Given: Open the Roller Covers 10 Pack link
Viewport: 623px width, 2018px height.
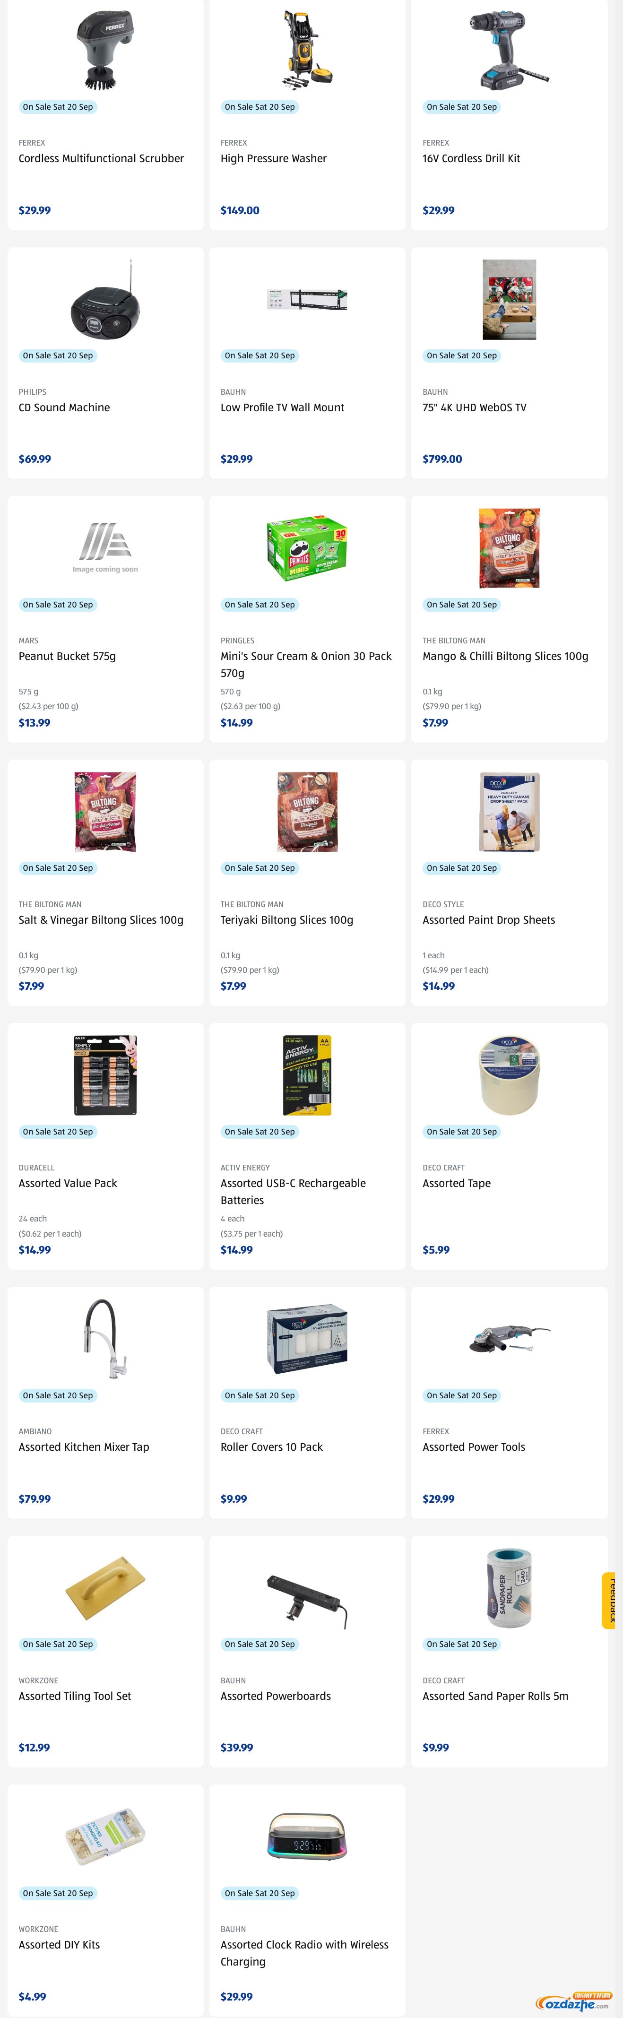Looking at the screenshot, I should [x=271, y=1447].
